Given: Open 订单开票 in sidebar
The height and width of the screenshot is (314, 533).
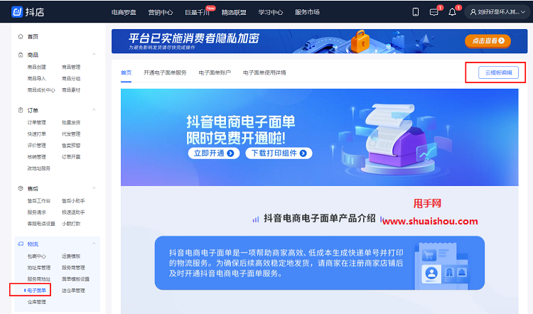Looking at the screenshot, I should 71,157.
